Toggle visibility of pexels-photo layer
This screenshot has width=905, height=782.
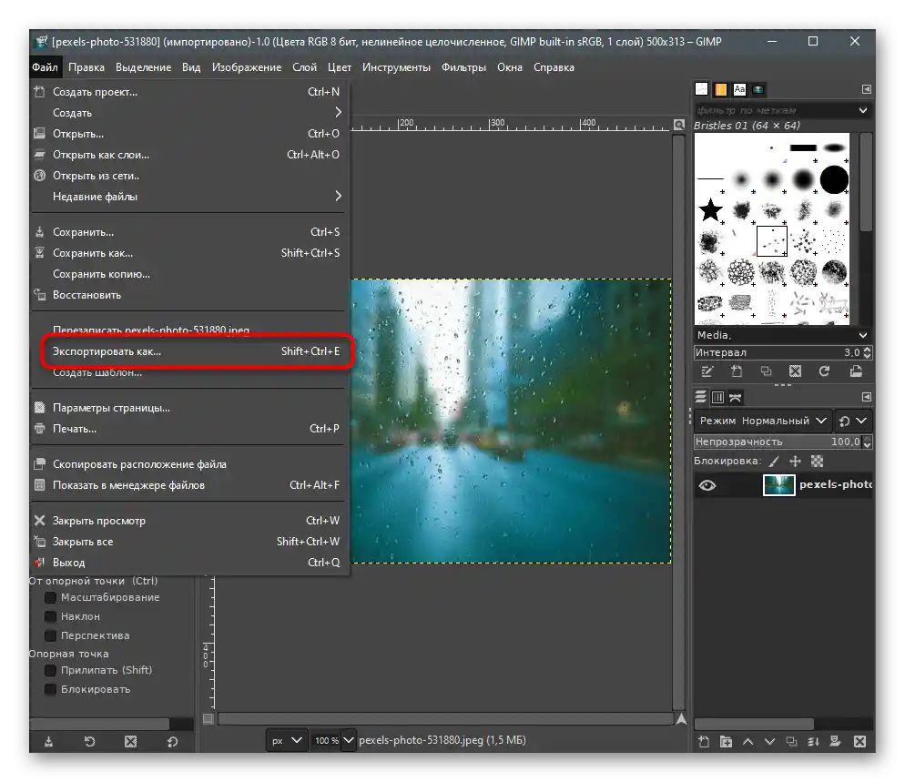707,485
